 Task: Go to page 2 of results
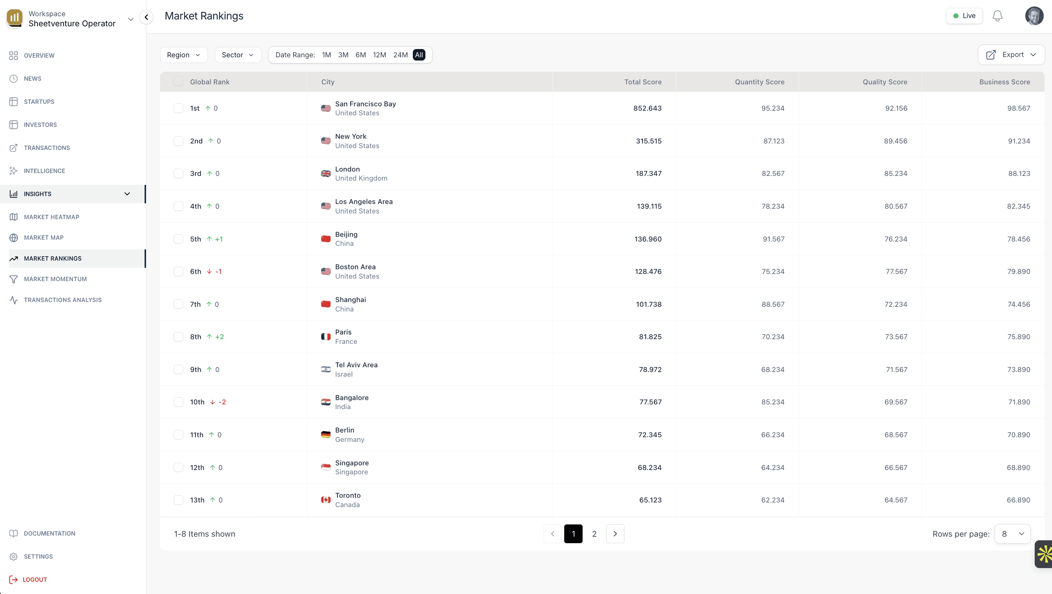click(594, 534)
